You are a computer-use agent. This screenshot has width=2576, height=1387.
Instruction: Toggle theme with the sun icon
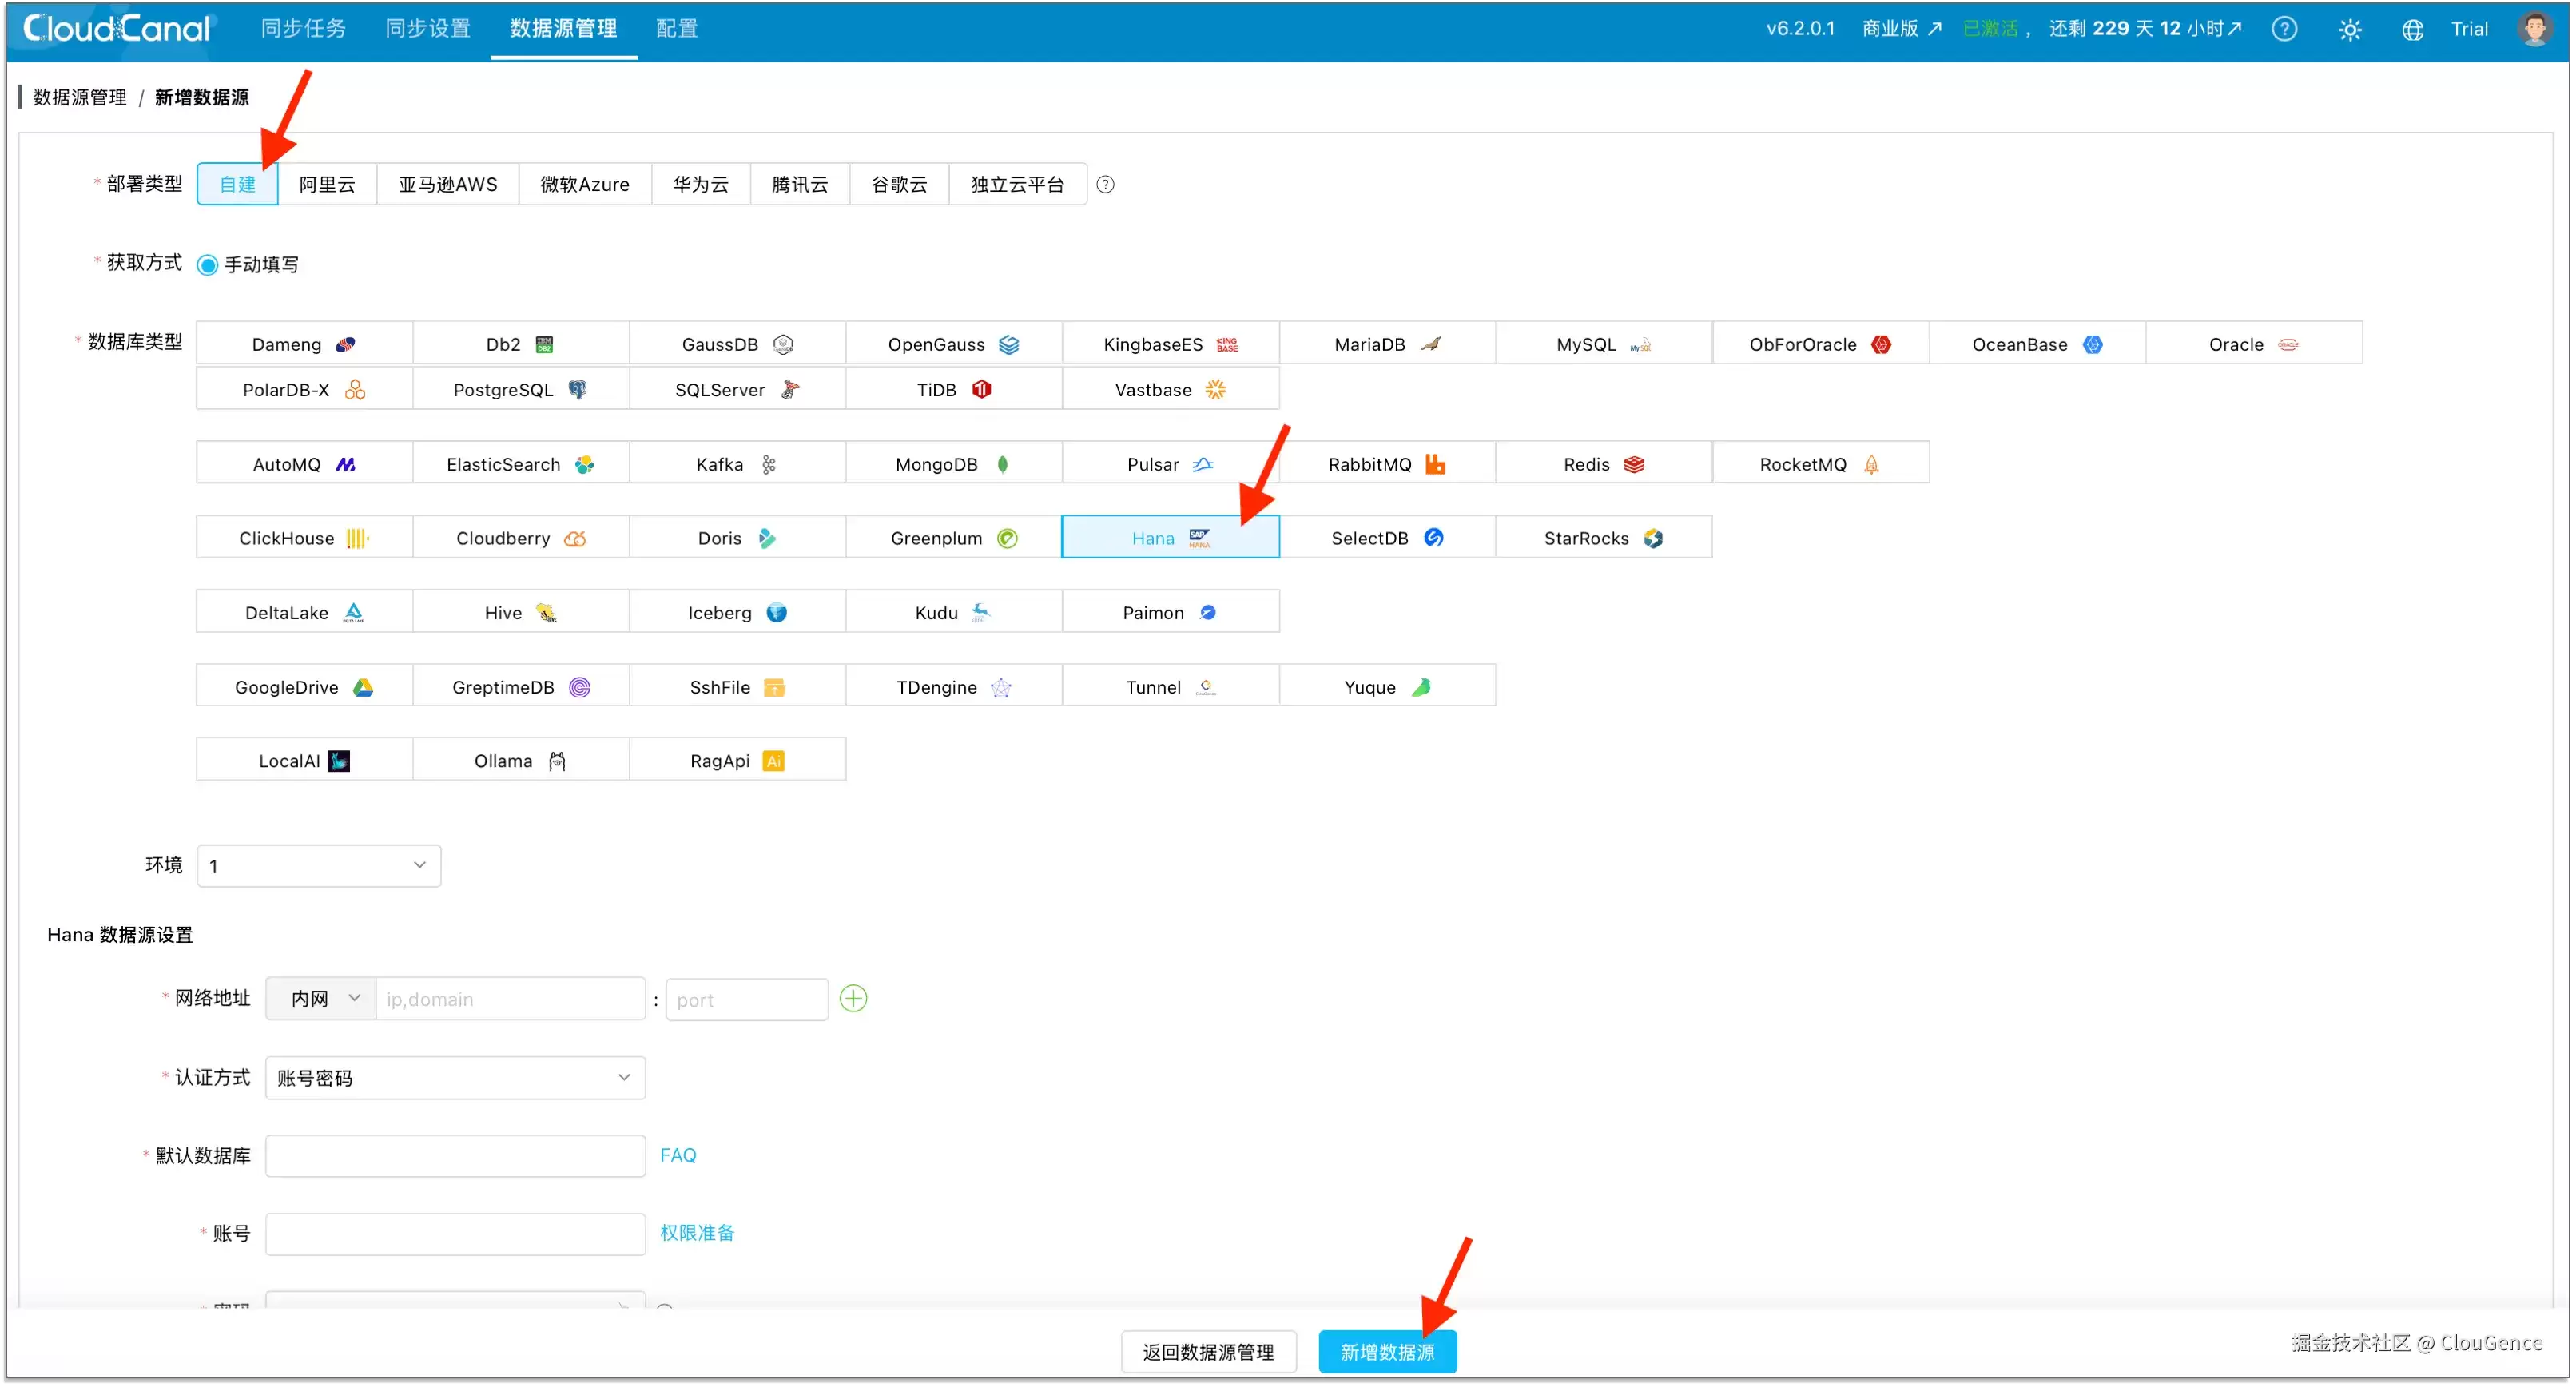[x=2349, y=29]
